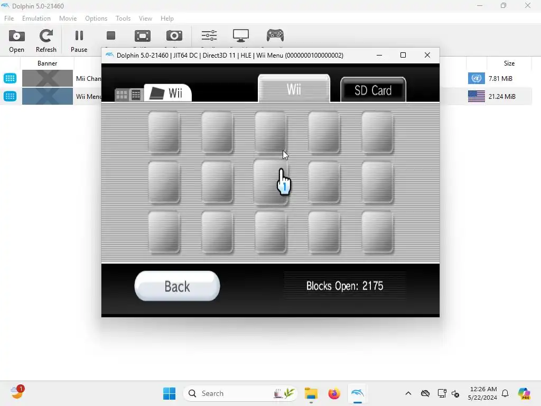Open Graphics settings via the monitor icon
541x406 pixels.
tap(241, 35)
